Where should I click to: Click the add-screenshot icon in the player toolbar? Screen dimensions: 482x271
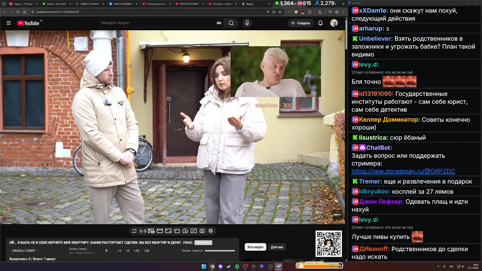[x=194, y=231]
